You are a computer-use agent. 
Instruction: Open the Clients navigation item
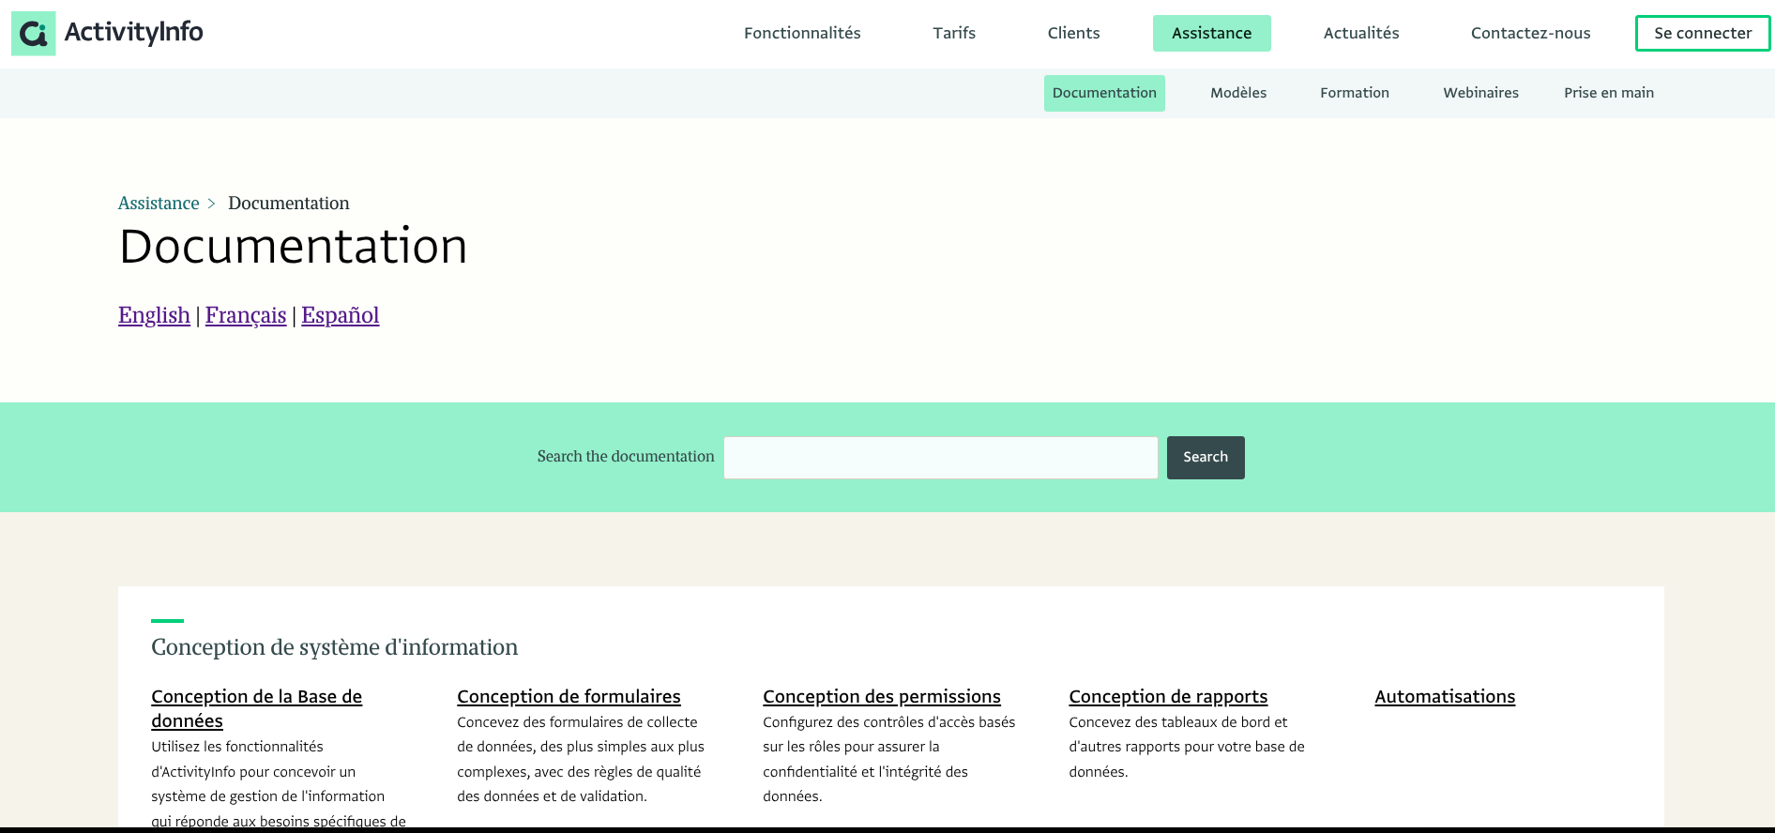click(x=1073, y=34)
